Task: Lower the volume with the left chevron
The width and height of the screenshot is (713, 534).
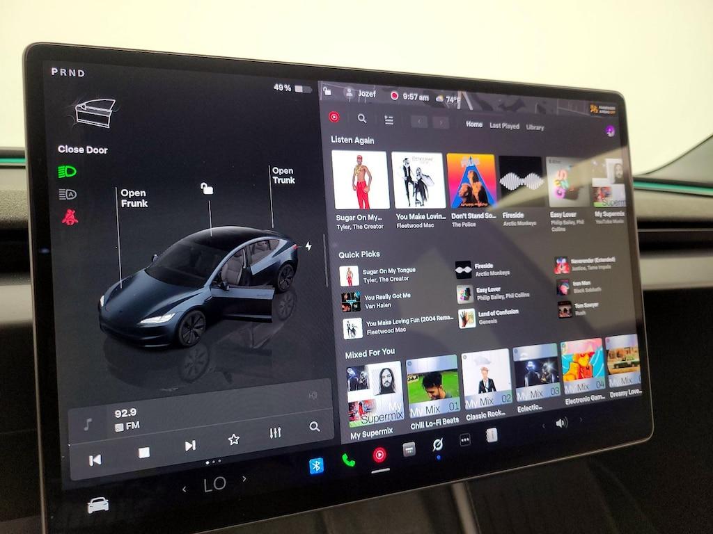Action: click(544, 424)
